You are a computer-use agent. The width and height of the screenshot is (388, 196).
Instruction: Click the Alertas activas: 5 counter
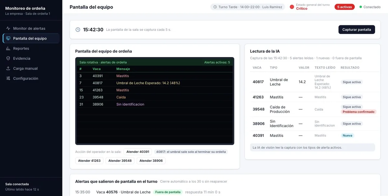[x=217, y=62]
